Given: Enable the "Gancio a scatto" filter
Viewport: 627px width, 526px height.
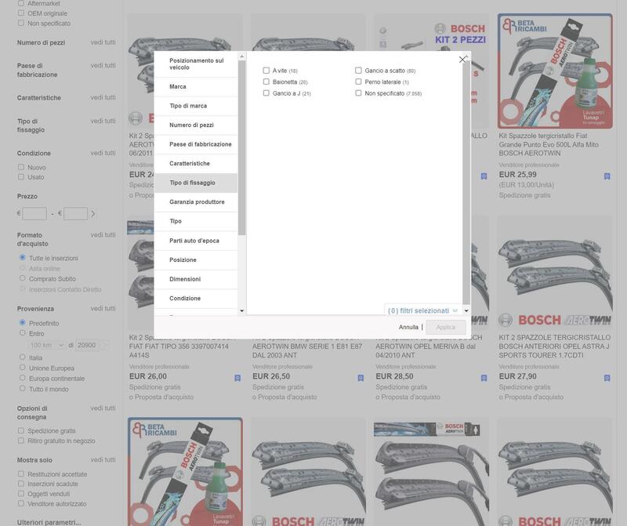Looking at the screenshot, I should pyautogui.click(x=358, y=71).
